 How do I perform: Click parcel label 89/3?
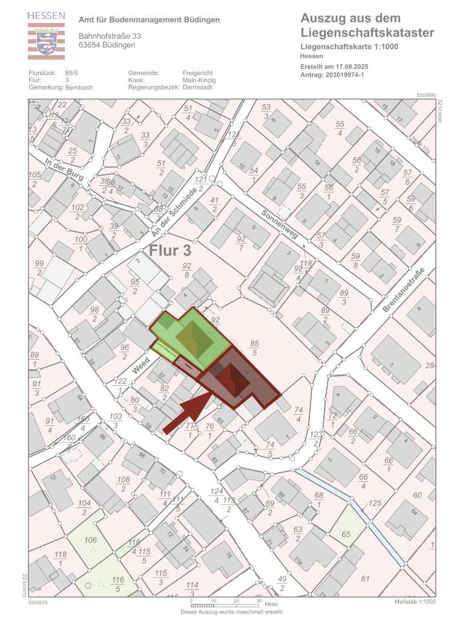(x=344, y=297)
